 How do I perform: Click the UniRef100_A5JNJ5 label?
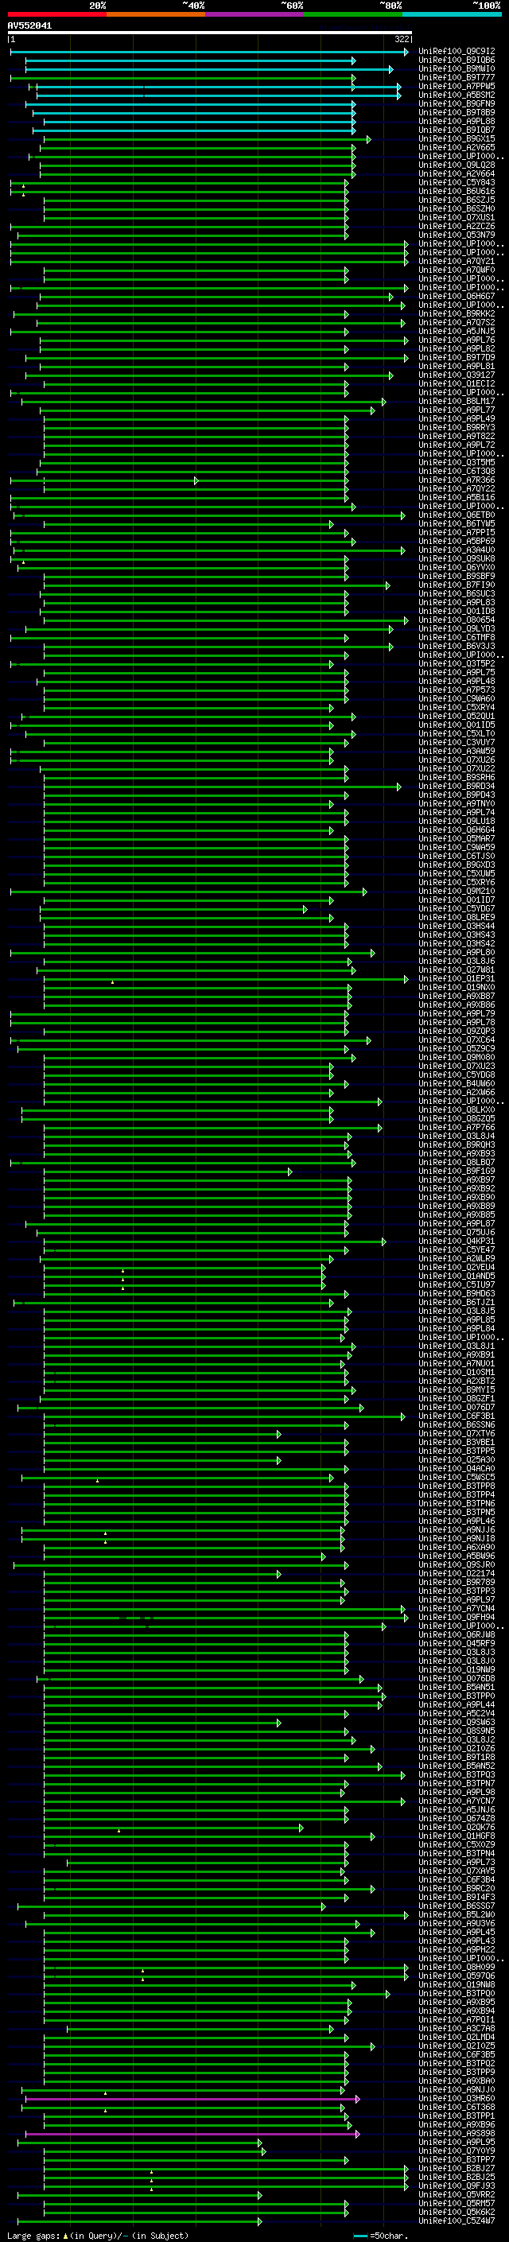click(x=457, y=331)
